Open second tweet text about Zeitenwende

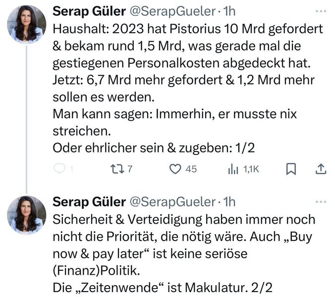click(184, 253)
